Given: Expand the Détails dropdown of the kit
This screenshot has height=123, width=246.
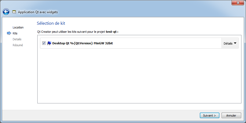Looking at the screenshot, I should pos(230,43).
